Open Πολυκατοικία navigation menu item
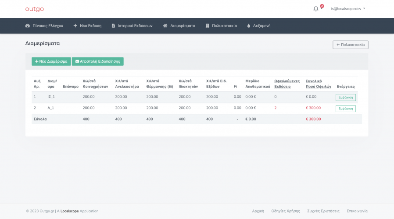This screenshot has height=219, width=394. pyautogui.click(x=224, y=25)
